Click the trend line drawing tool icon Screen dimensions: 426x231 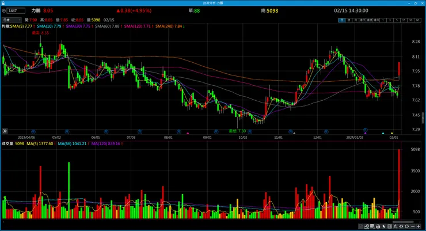[x=367, y=226]
